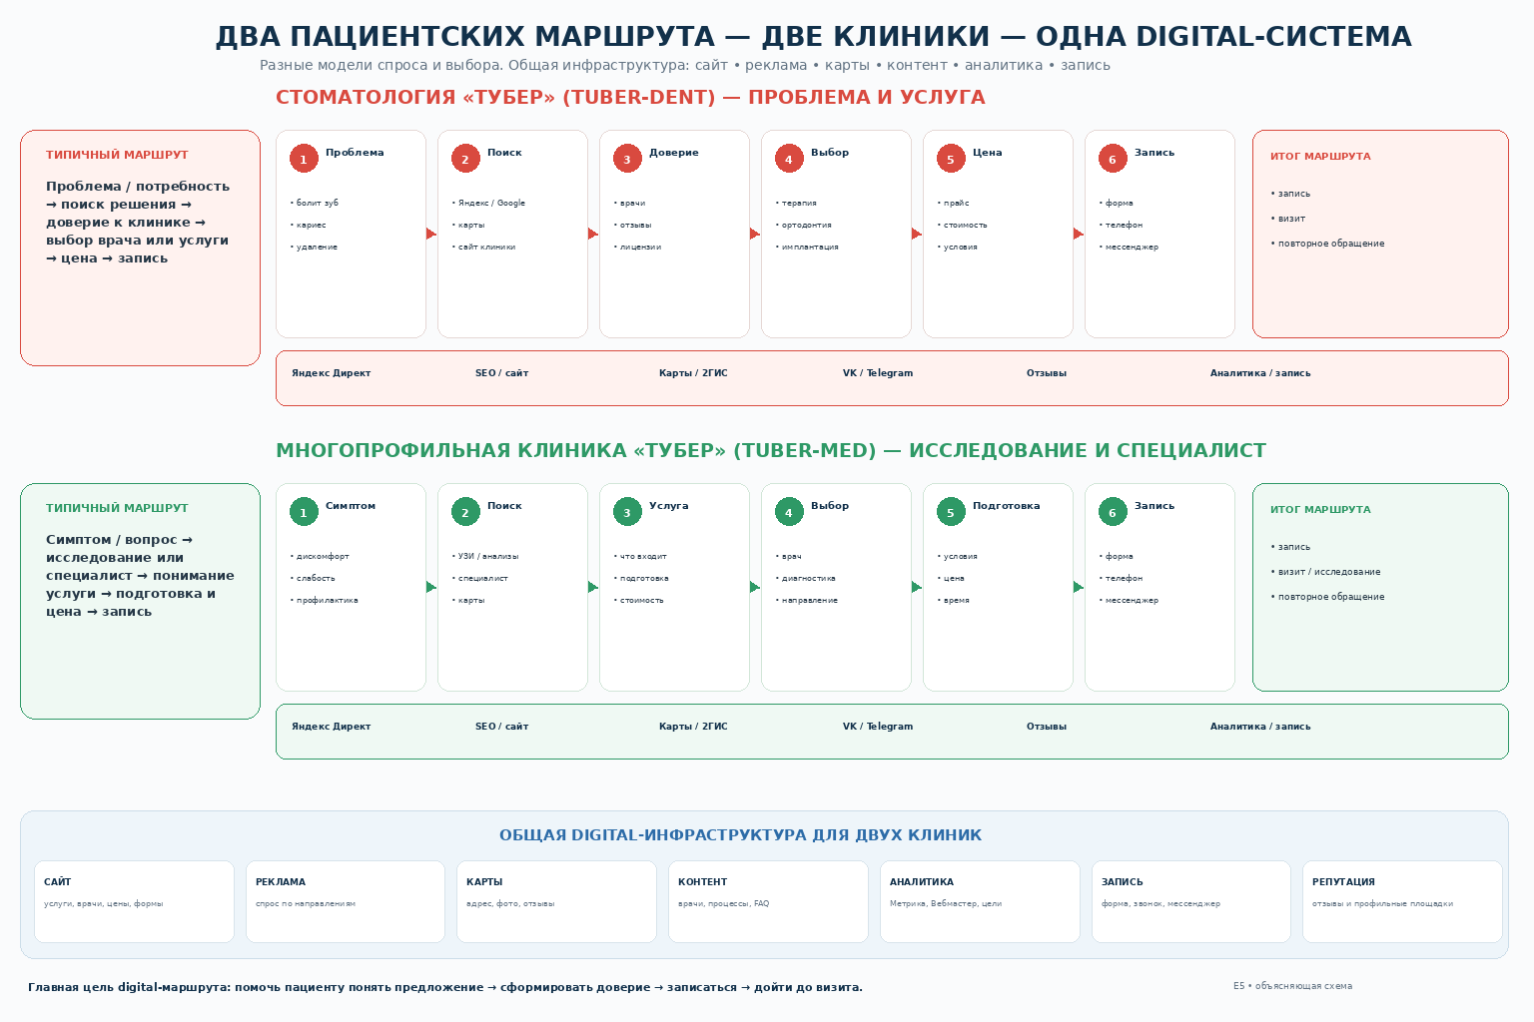This screenshot has height=1022, width=1534.
Task: Click the 'сайт клиники' bullet
Action: (x=484, y=248)
